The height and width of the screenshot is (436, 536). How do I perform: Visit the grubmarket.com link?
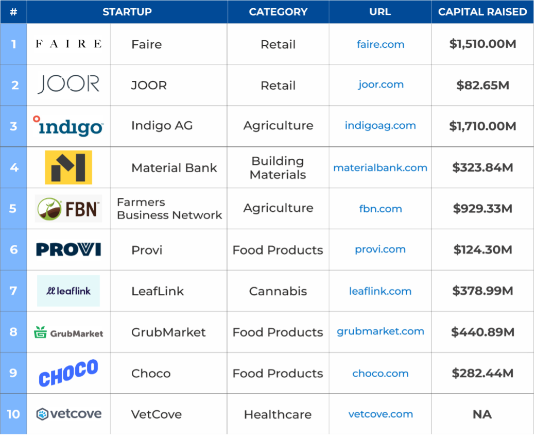[381, 331]
